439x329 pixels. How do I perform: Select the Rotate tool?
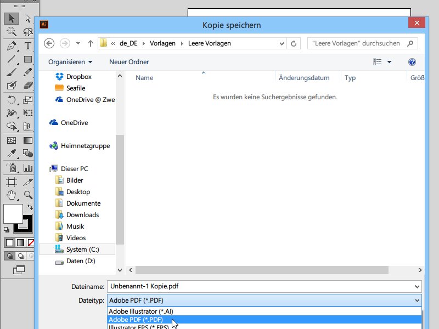pos(12,100)
